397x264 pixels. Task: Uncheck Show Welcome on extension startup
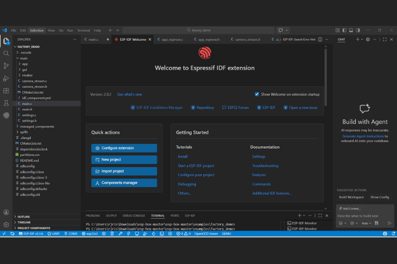(257, 94)
